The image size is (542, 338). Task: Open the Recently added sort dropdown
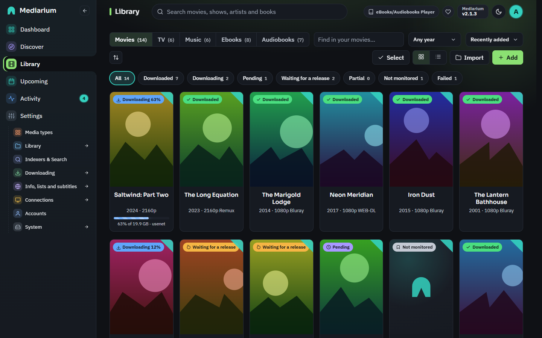click(494, 39)
